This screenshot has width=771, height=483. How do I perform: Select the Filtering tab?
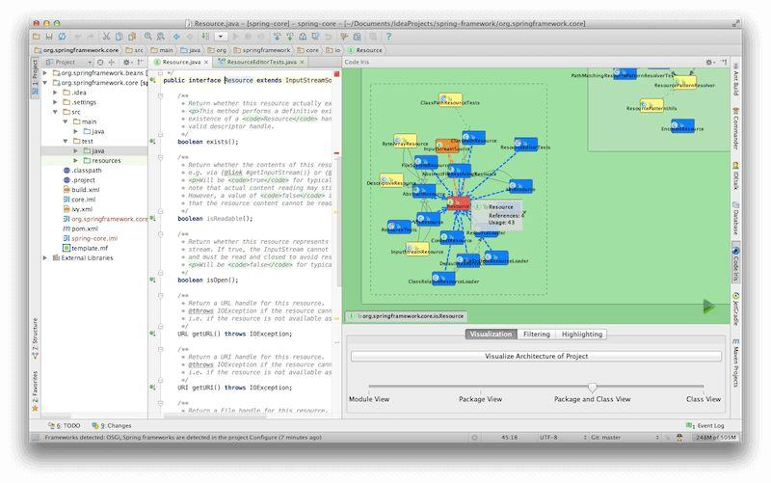(536, 334)
